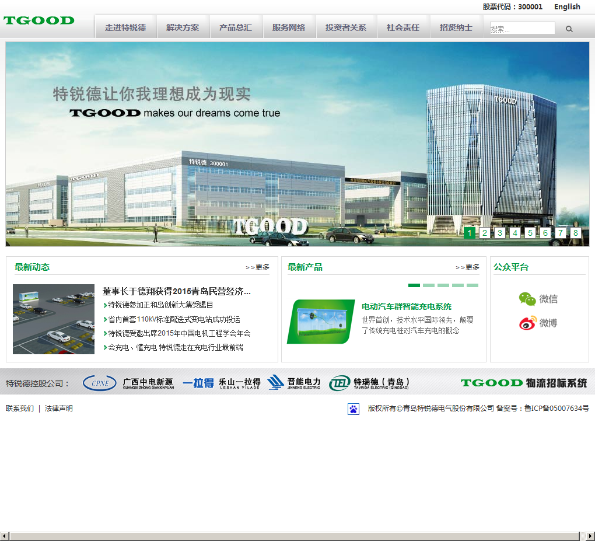Select banner slide 4
595x541 pixels.
515,233
